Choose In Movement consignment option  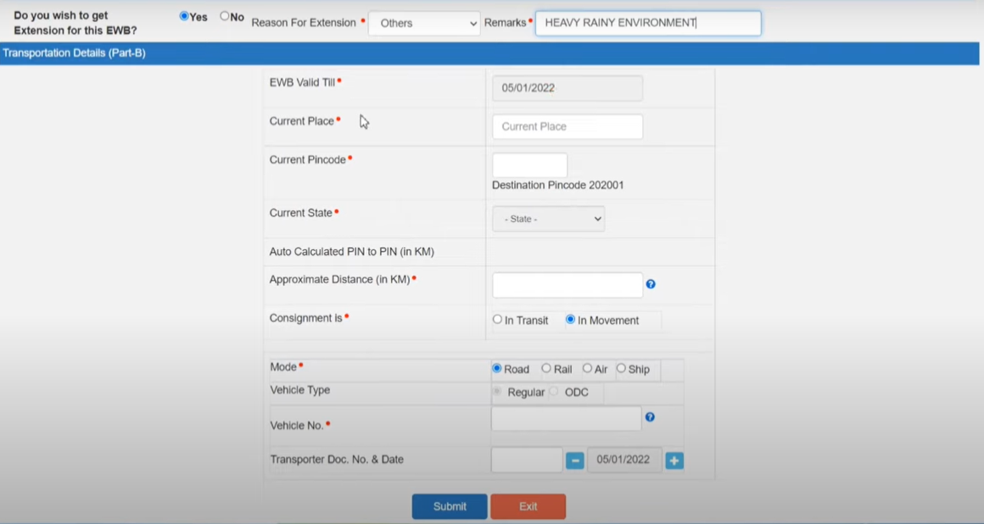571,320
